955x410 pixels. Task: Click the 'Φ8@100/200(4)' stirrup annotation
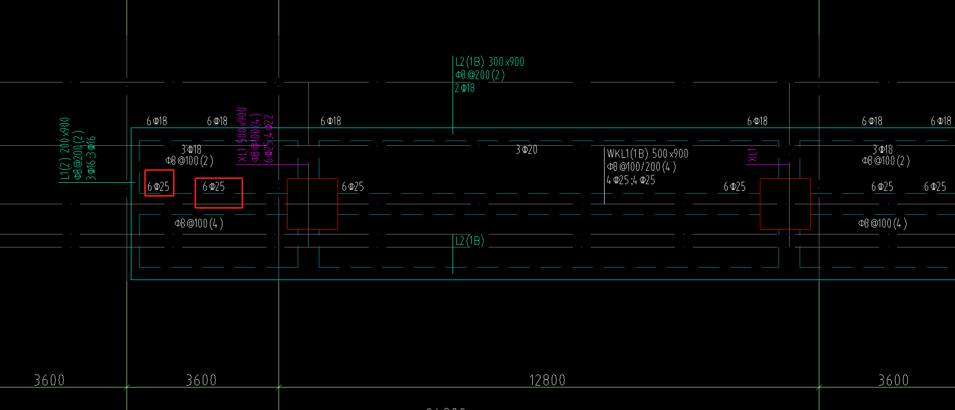(641, 167)
